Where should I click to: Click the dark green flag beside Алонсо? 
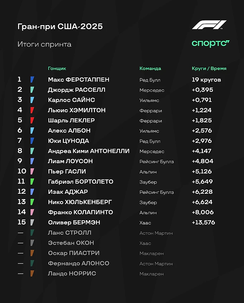click(x=32, y=263)
